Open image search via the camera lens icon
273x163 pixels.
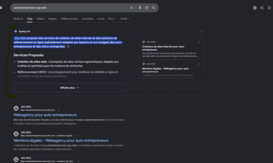[147, 8]
